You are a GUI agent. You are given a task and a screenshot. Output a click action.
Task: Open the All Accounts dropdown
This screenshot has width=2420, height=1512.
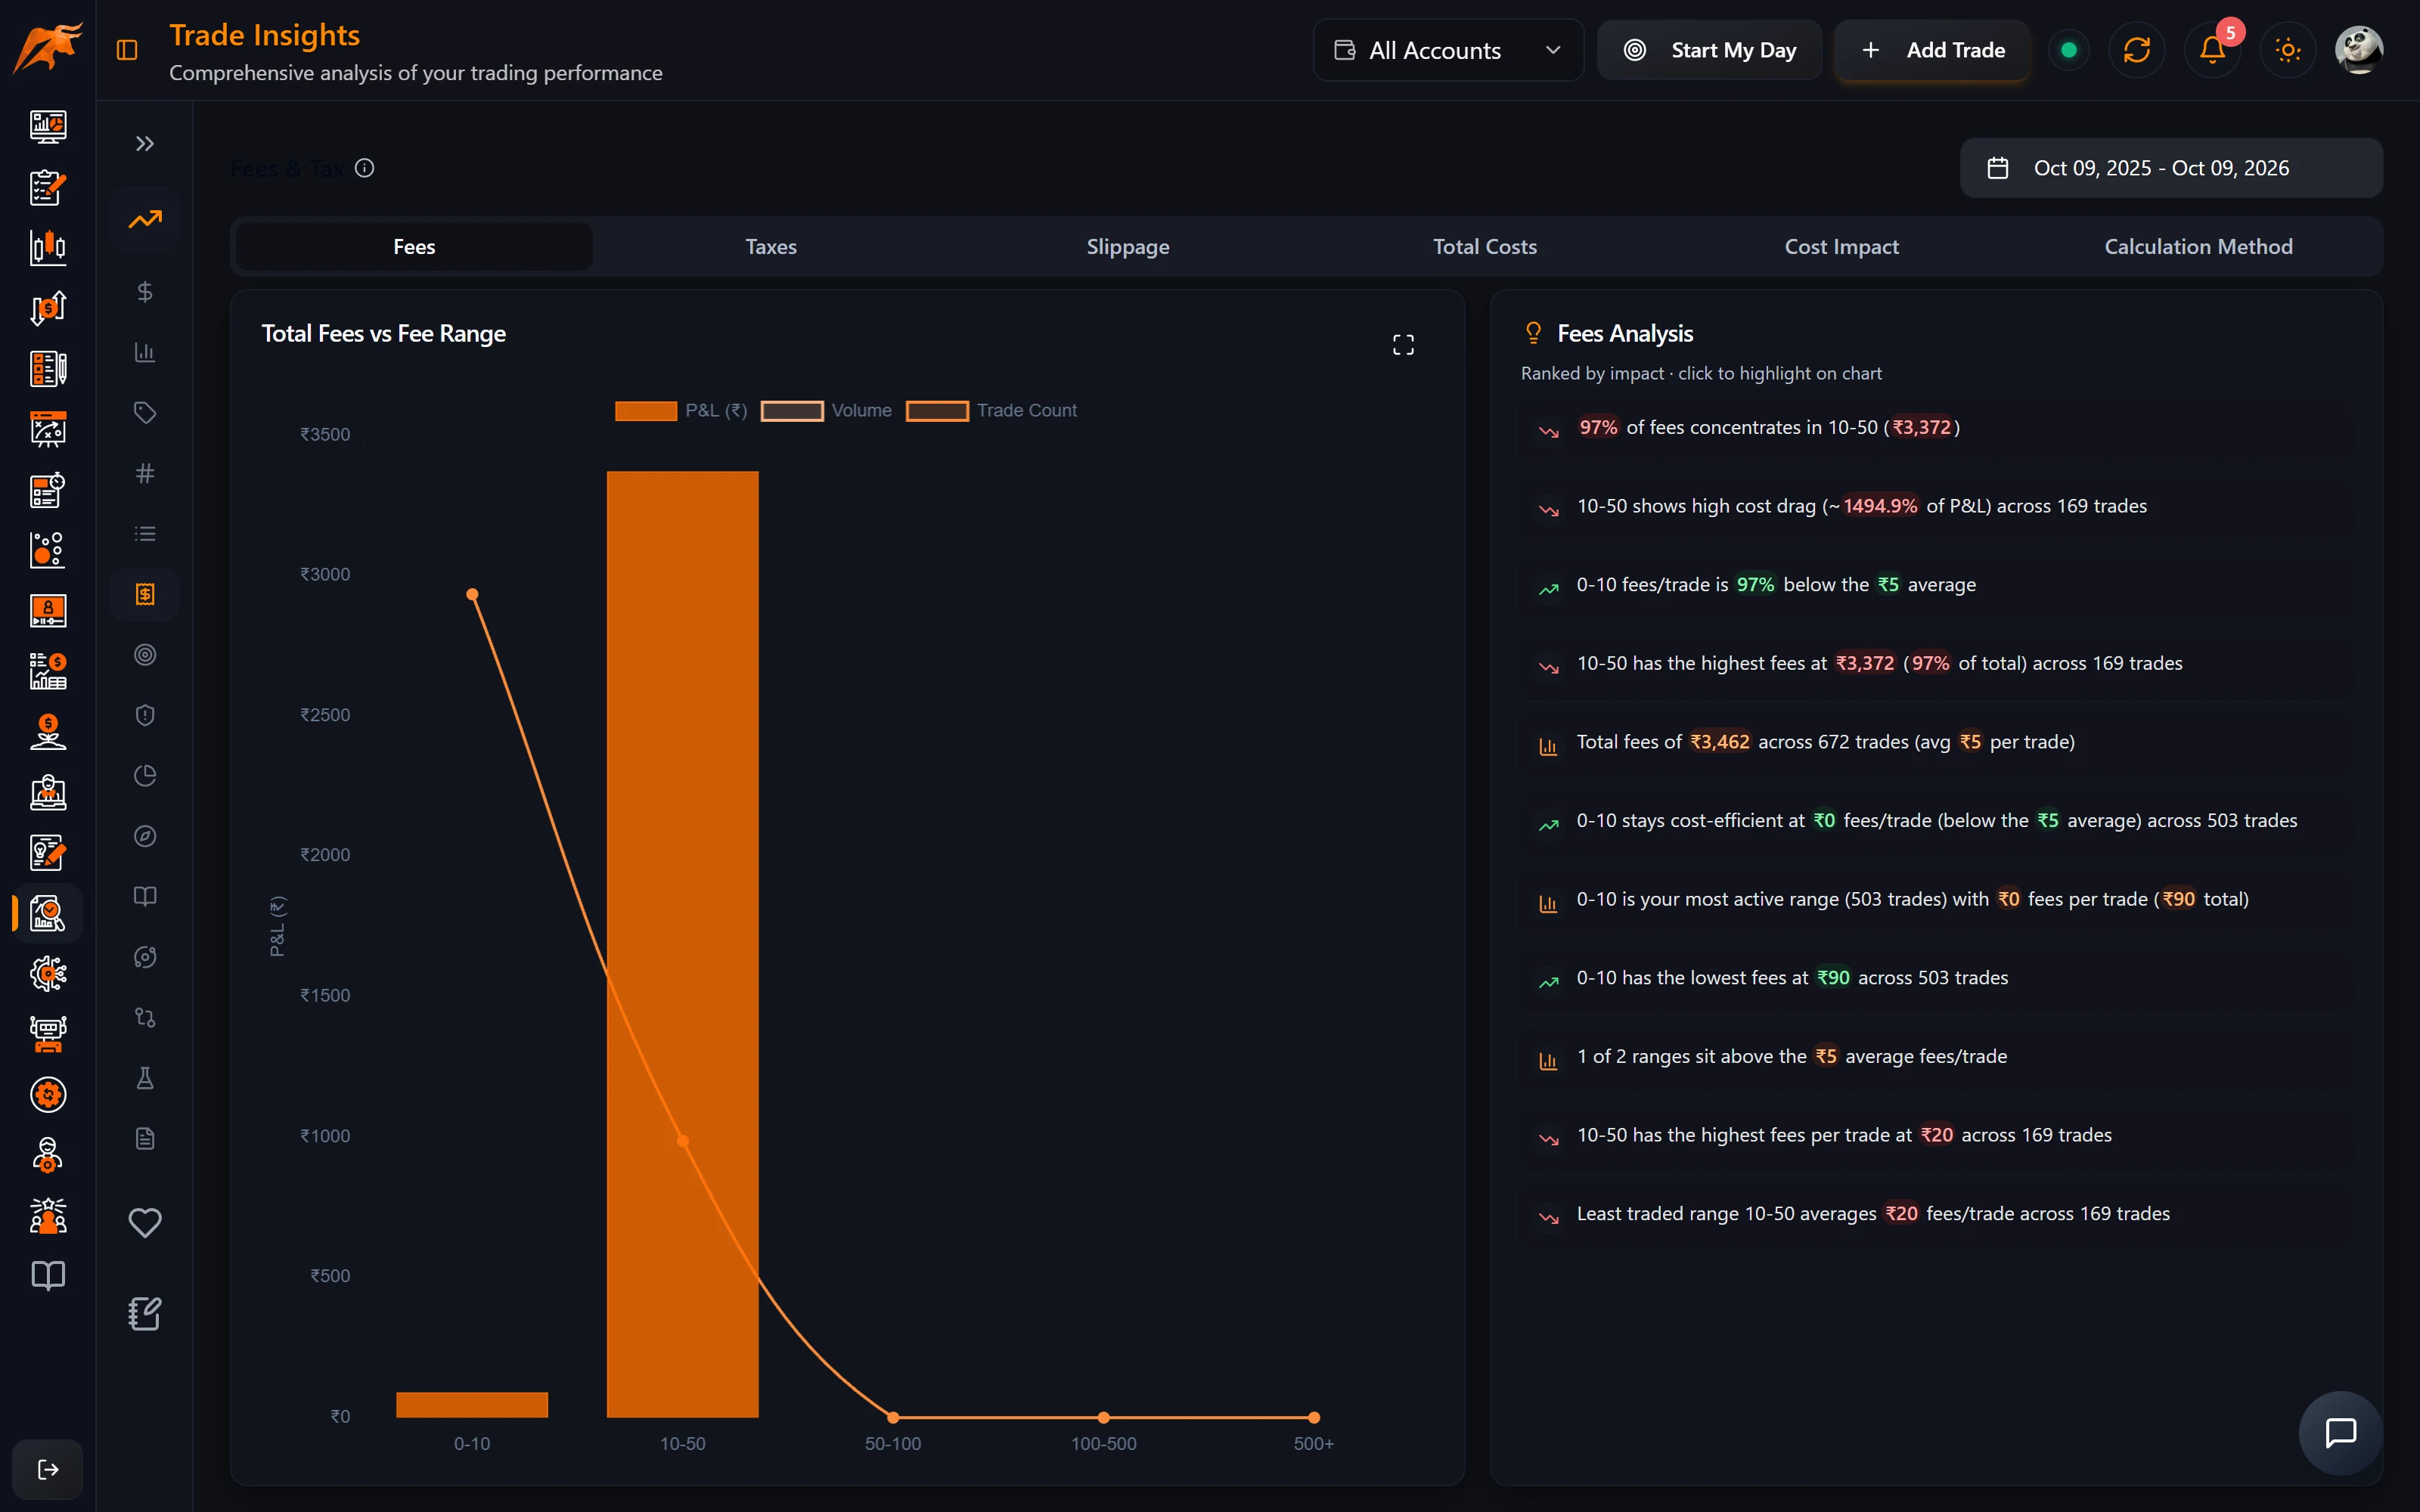[x=1448, y=50]
